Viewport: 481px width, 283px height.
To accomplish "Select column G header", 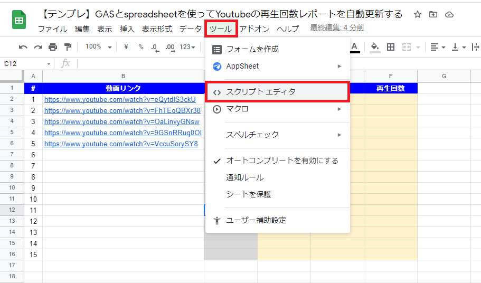I will [x=444, y=77].
